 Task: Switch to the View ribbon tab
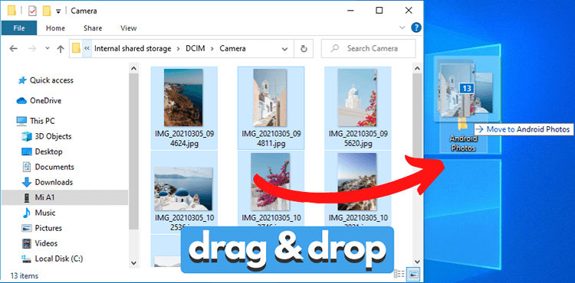coord(128,28)
